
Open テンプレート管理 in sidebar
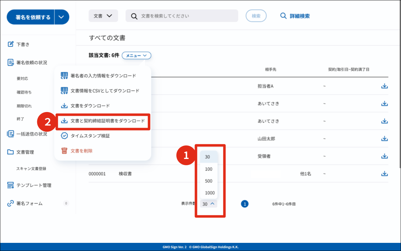(33, 185)
